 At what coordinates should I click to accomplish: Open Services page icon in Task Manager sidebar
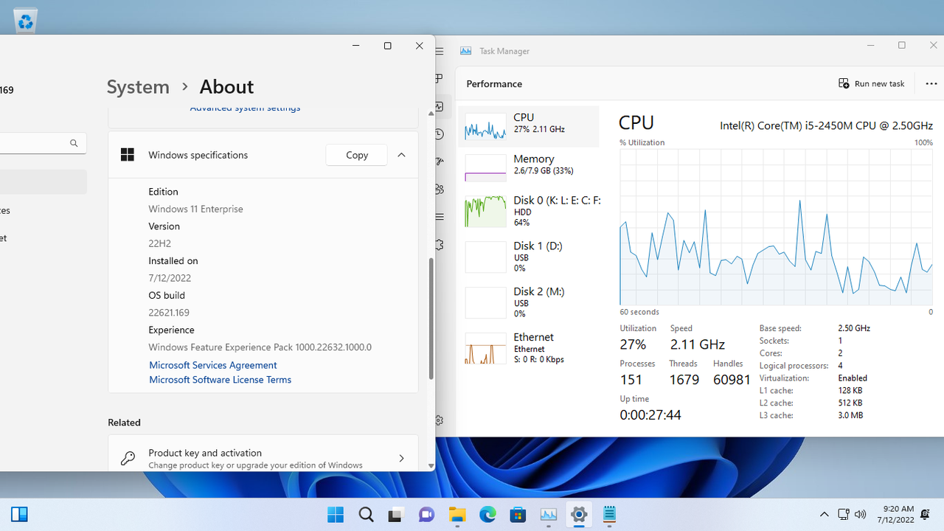coord(440,244)
